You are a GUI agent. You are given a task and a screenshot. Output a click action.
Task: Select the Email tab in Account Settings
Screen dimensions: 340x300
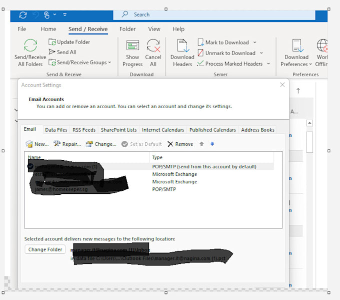30,129
